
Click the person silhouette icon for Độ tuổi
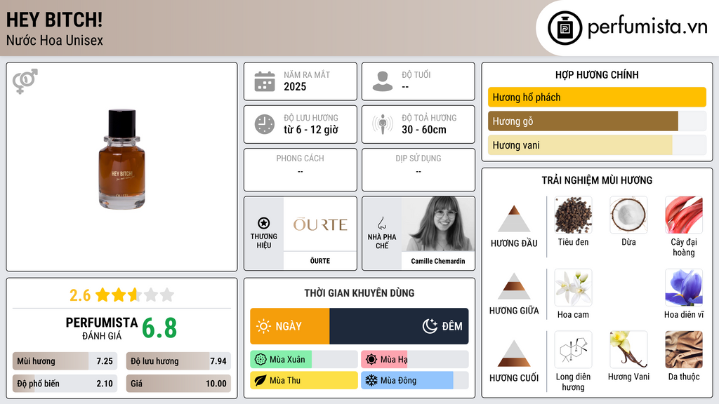[383, 81]
